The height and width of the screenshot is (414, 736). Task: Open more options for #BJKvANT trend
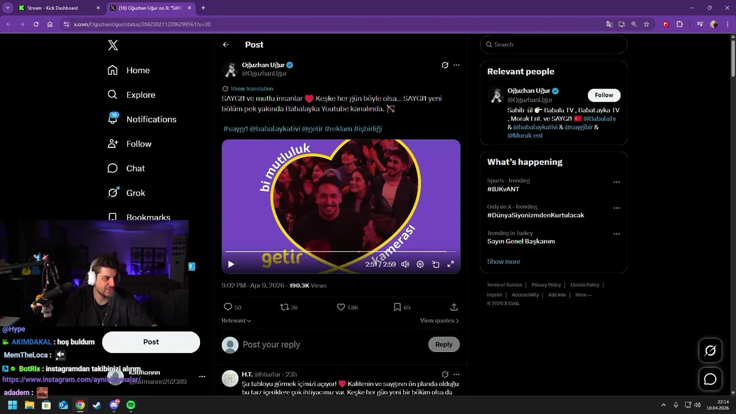pyautogui.click(x=616, y=182)
